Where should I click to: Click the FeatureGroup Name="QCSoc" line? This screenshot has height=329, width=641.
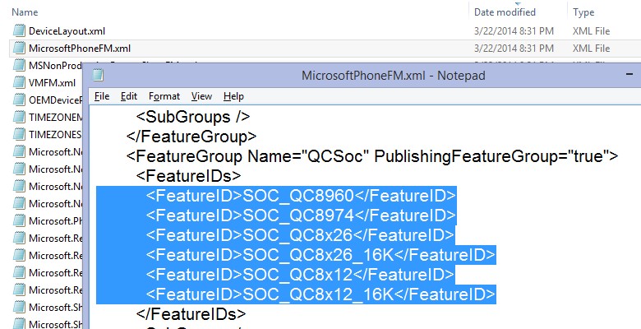pyautogui.click(x=372, y=156)
